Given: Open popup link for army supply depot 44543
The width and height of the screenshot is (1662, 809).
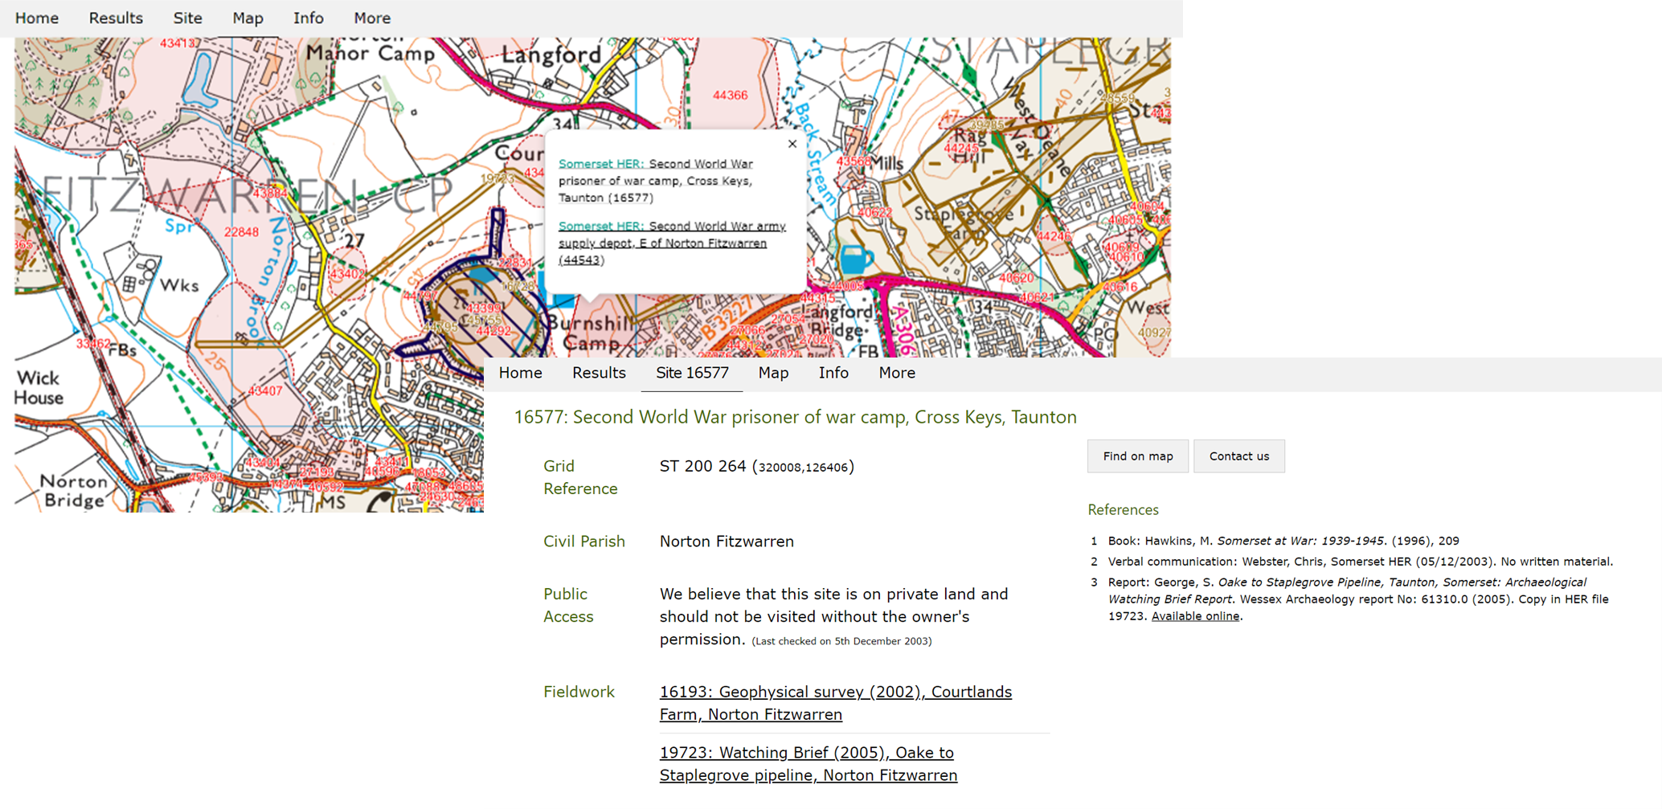Looking at the screenshot, I should tap(672, 243).
